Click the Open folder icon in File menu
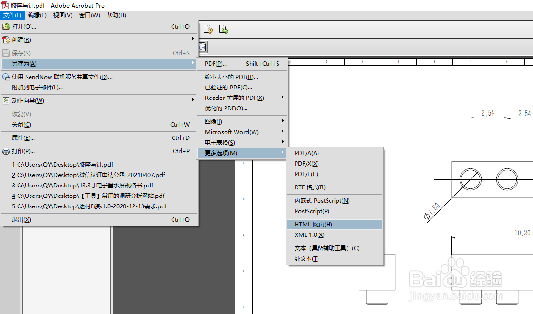This screenshot has width=533, height=314. tap(6, 27)
